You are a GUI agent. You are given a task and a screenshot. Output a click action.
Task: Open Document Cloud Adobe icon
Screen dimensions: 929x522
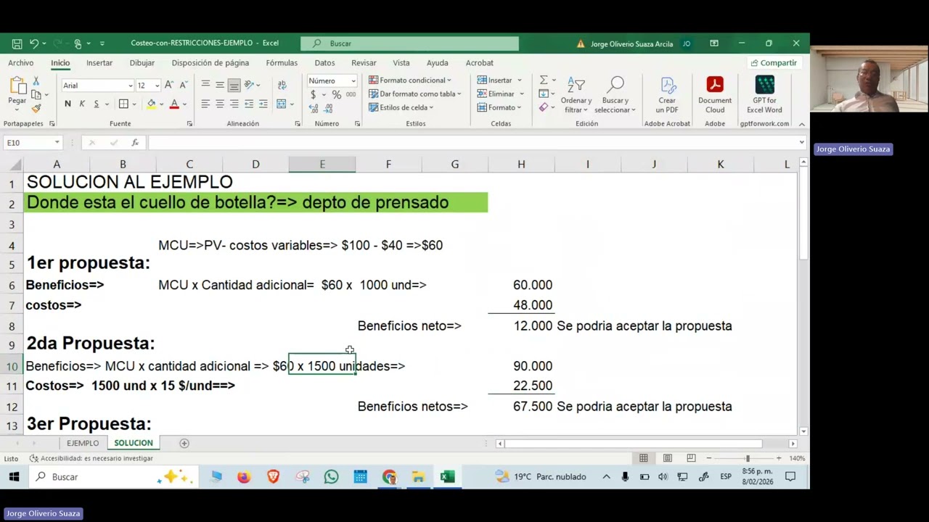715,96
